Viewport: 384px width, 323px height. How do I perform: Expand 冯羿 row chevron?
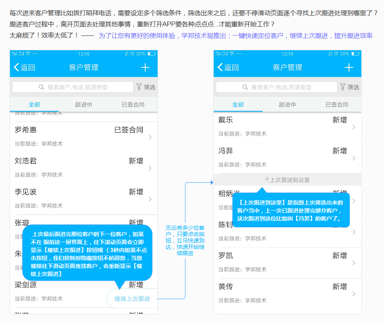pyautogui.click(x=354, y=158)
